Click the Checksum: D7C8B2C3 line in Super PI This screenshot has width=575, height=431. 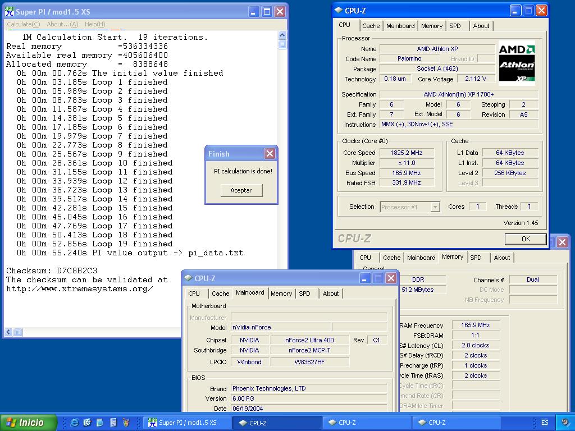pos(52,271)
